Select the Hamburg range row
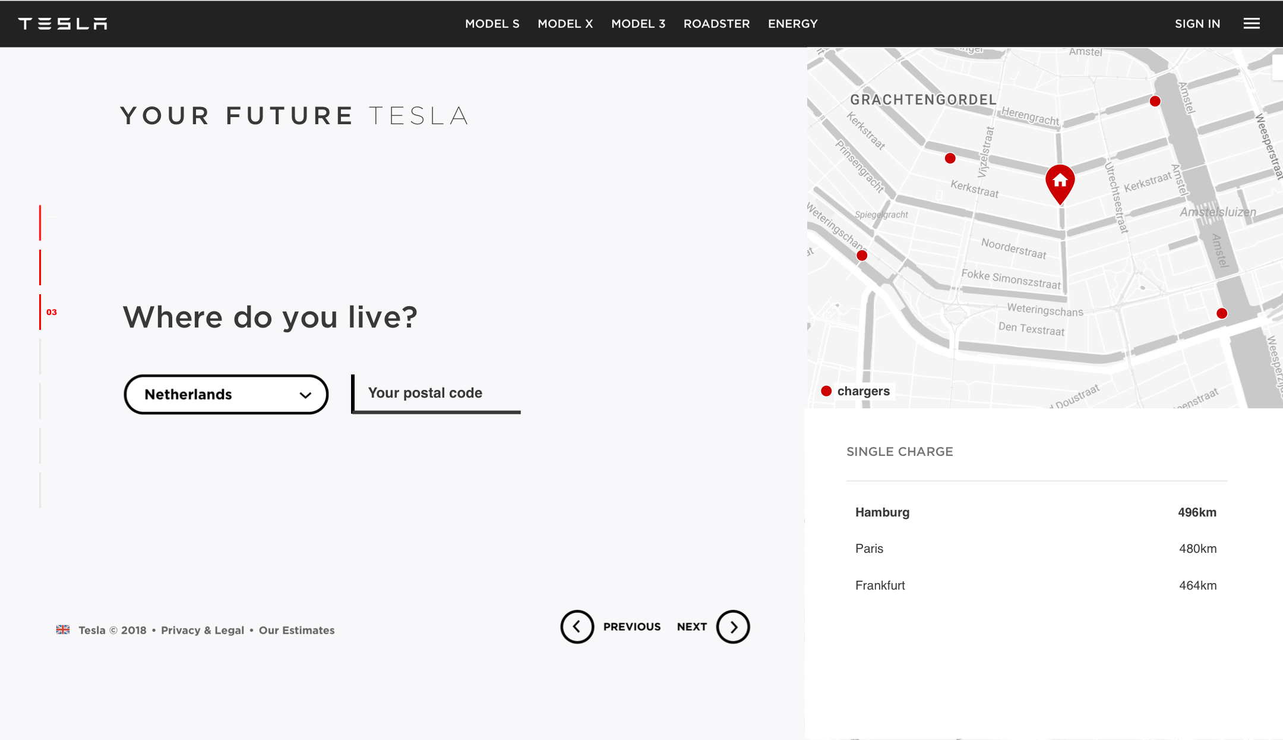This screenshot has width=1283, height=740. click(1036, 512)
